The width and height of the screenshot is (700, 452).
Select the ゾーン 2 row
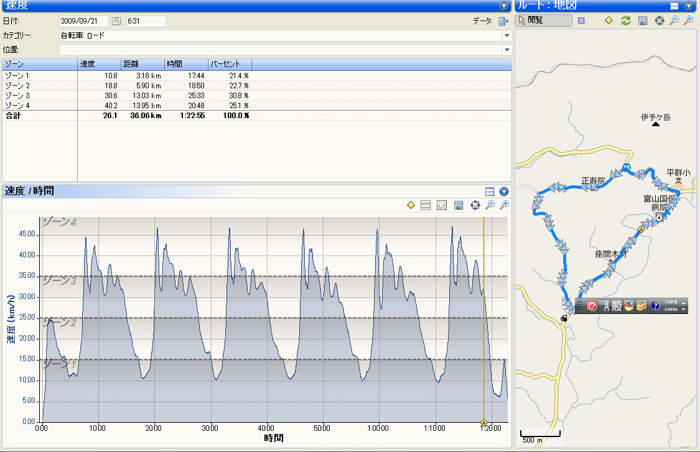[257, 86]
